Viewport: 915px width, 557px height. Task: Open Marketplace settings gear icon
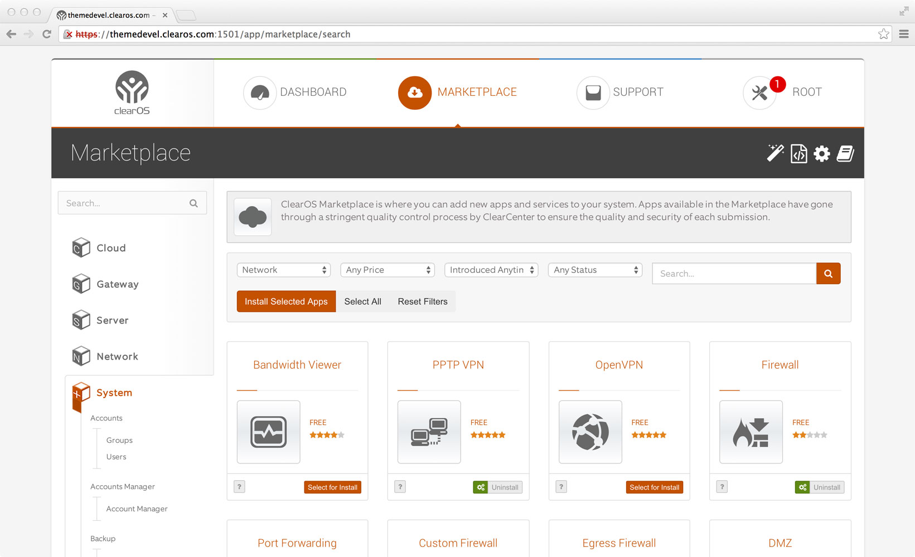(x=822, y=153)
